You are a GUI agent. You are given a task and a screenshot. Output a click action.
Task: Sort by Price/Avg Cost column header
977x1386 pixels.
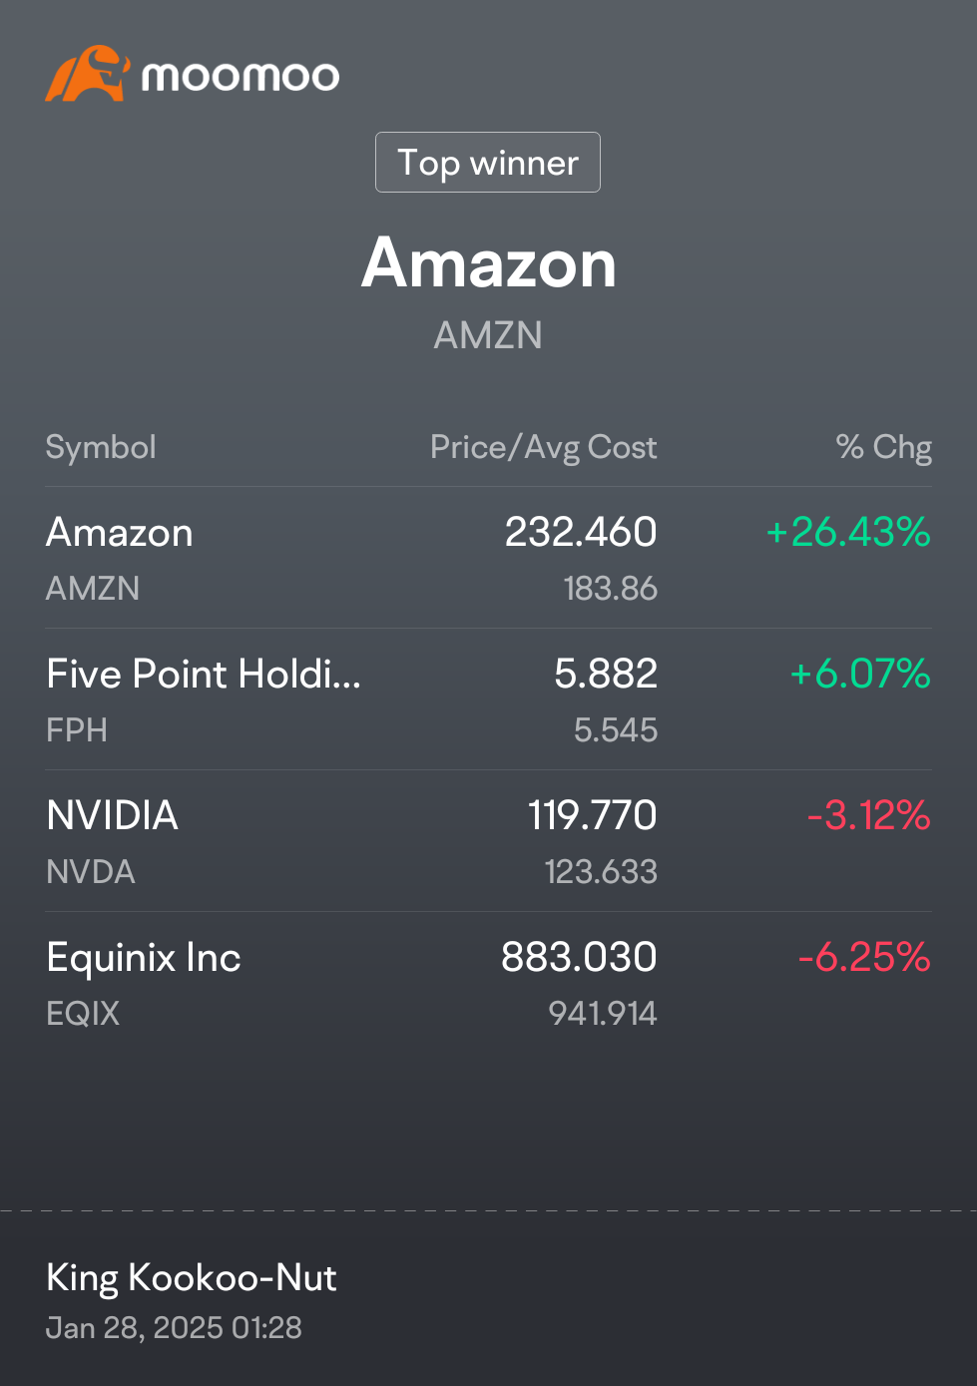[x=544, y=447]
